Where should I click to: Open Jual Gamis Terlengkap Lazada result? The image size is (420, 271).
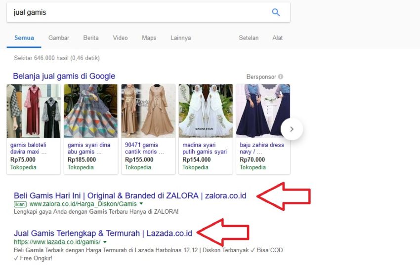point(103,233)
